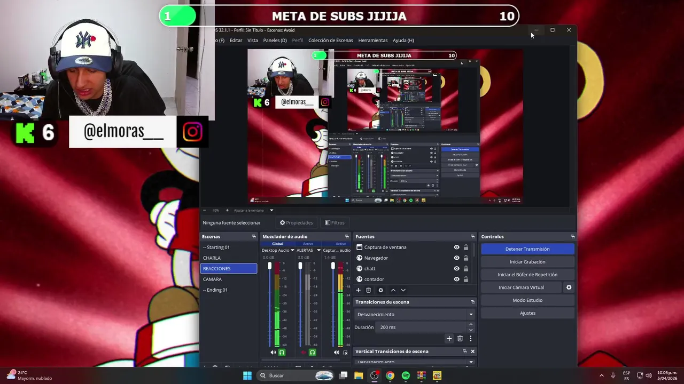Pop out the Fuentes dock
Image resolution: width=684 pixels, height=384 pixels.
coord(472,236)
